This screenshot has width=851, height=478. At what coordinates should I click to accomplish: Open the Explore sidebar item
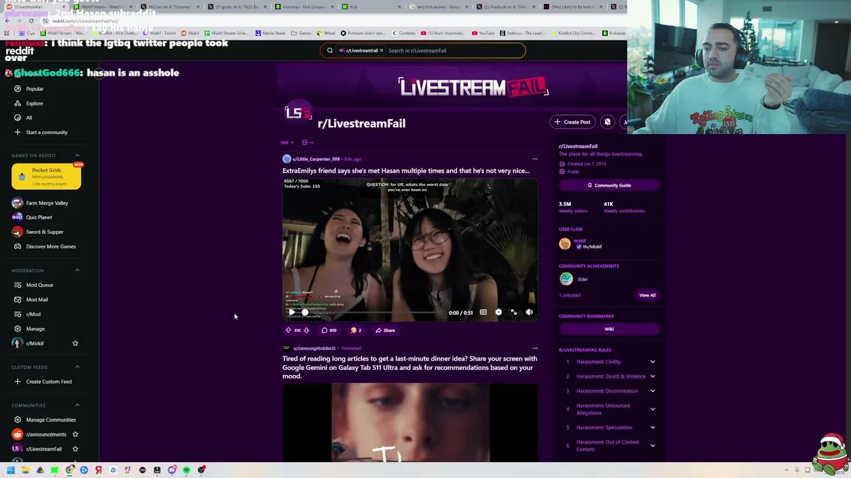click(x=35, y=103)
